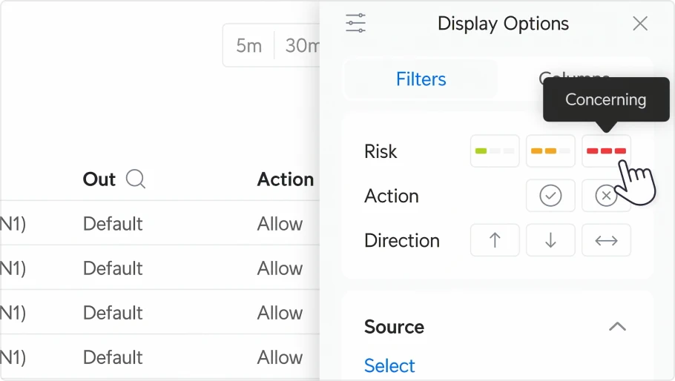Screen dimensions: 675x381
Task: Filter by bidirectional arrow direction
Action: 606,240
